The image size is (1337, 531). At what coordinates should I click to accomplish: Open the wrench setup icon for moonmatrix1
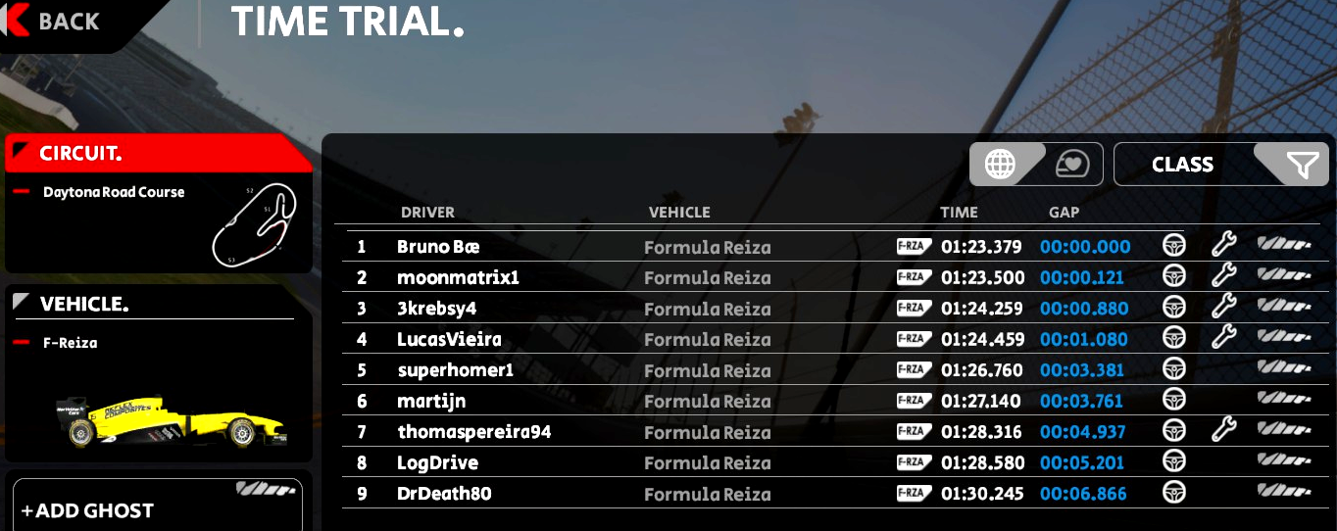[1222, 275]
